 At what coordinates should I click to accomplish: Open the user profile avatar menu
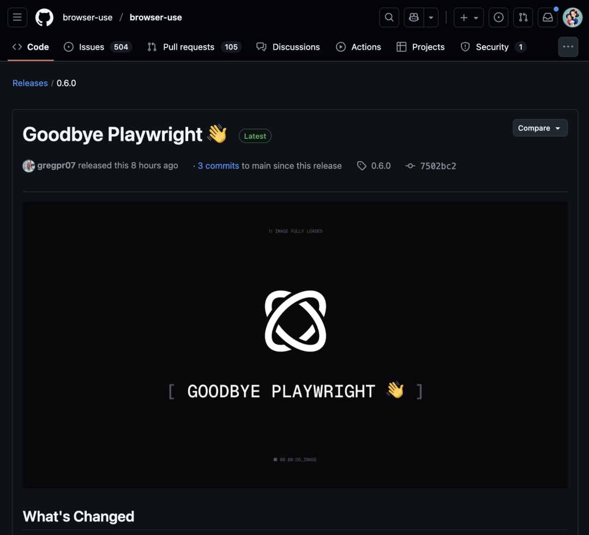(573, 17)
